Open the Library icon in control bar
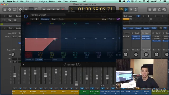This screenshot has width=169, height=95. (5, 9)
